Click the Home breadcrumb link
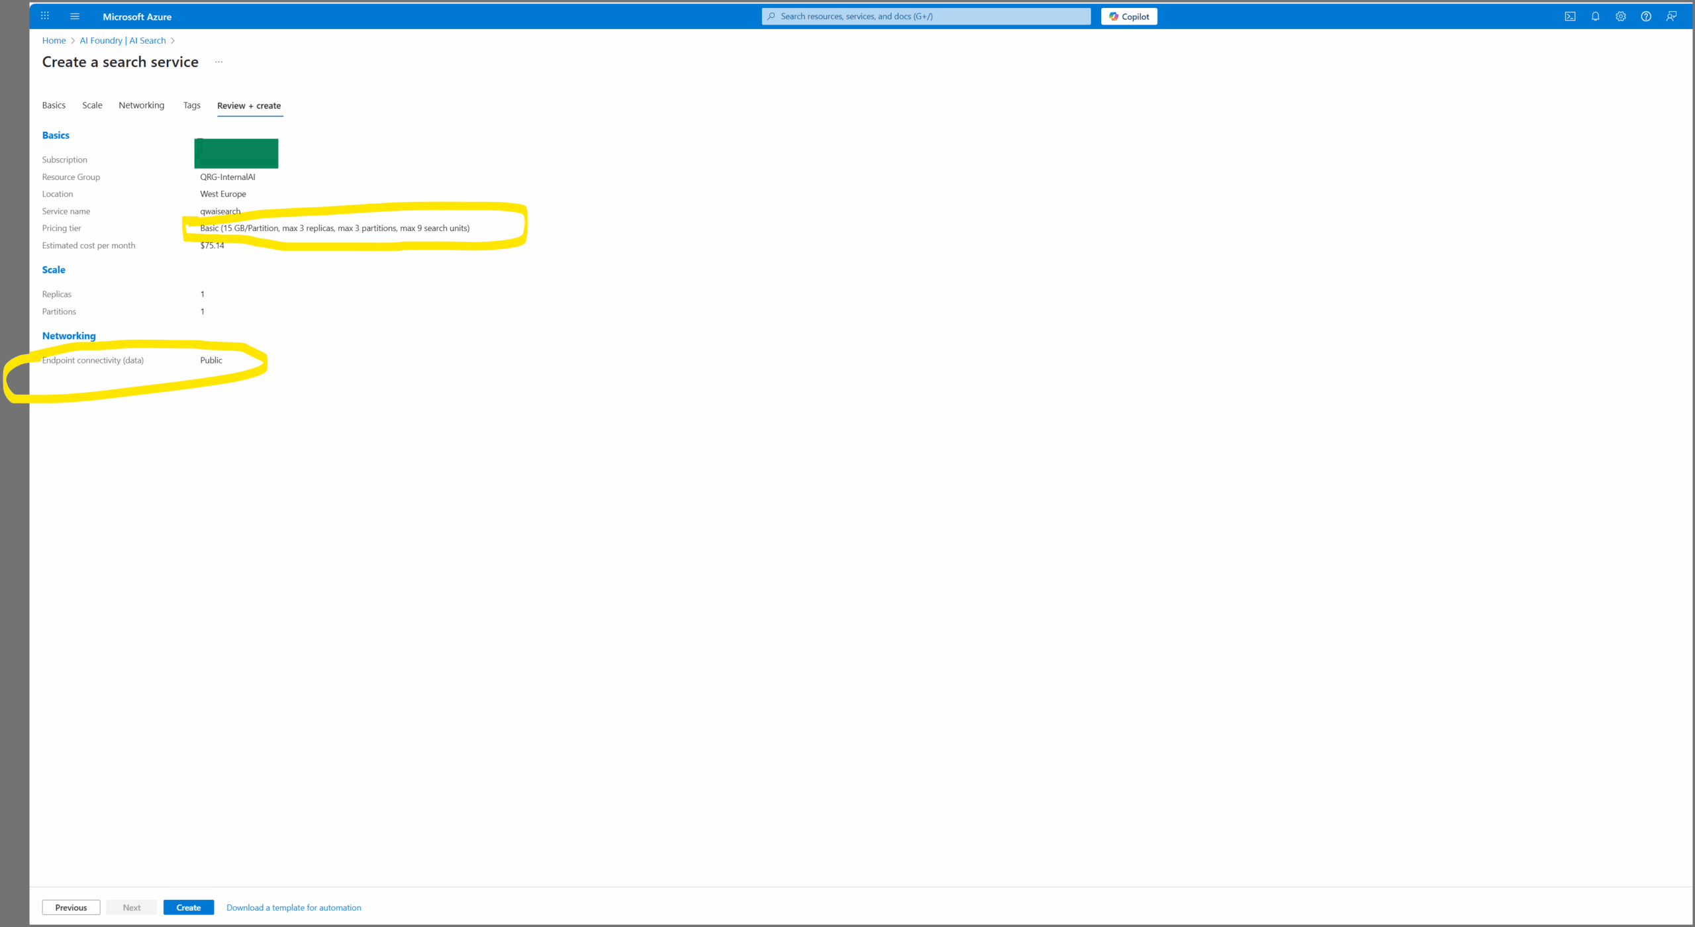The width and height of the screenshot is (1695, 927). (54, 40)
